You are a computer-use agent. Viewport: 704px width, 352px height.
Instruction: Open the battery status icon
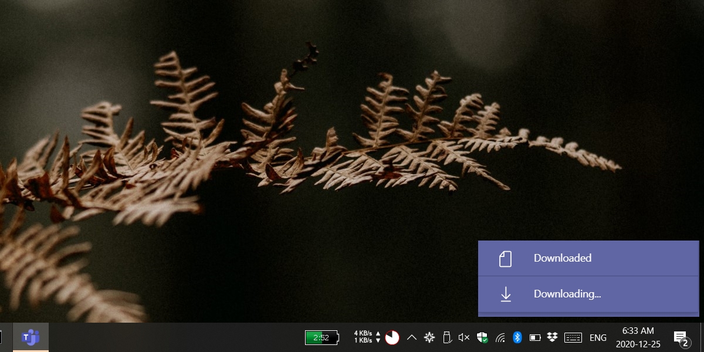click(535, 337)
